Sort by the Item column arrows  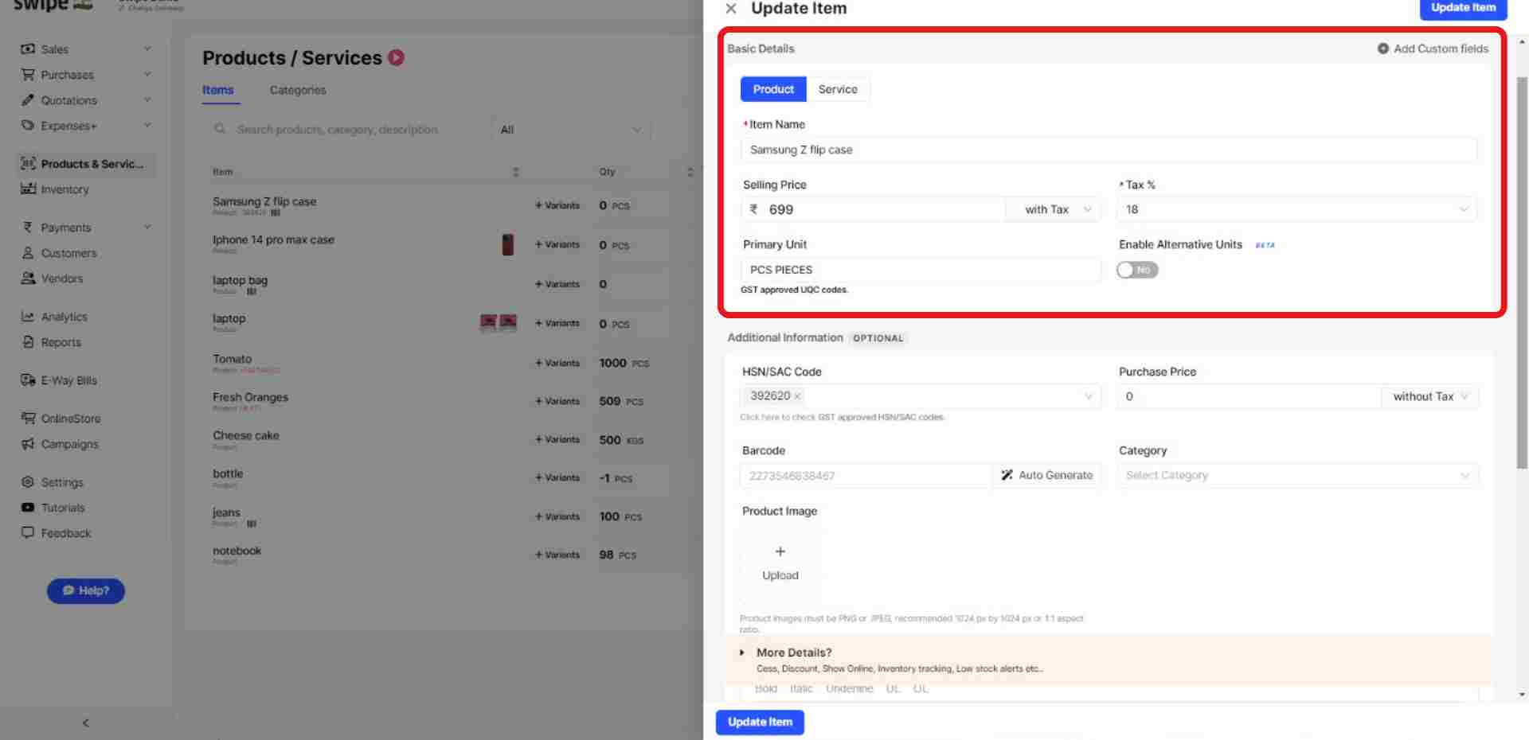[516, 172]
